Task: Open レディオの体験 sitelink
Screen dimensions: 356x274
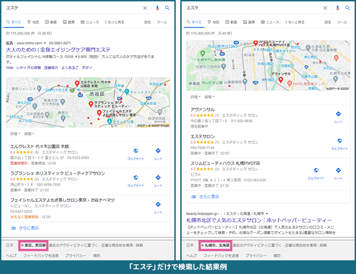Action: click(x=29, y=68)
